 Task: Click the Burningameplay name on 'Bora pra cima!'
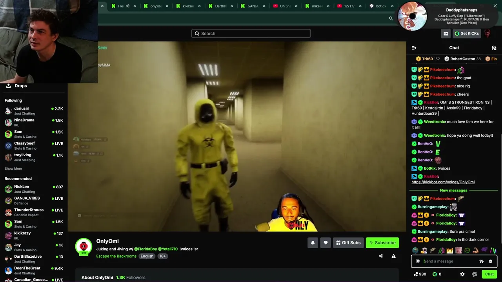pos(433,231)
